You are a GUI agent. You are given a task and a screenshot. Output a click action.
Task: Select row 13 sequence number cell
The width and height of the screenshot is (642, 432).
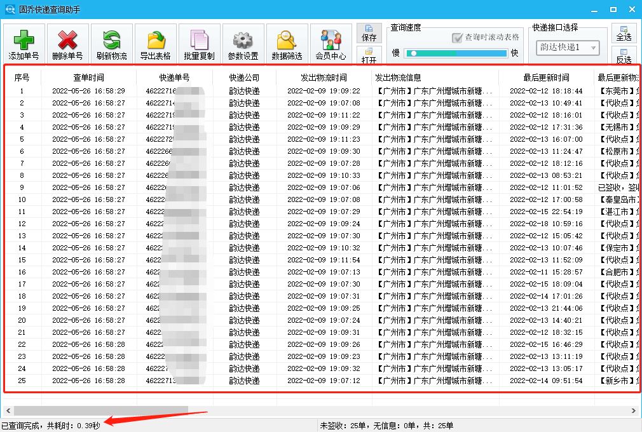pyautogui.click(x=22, y=236)
